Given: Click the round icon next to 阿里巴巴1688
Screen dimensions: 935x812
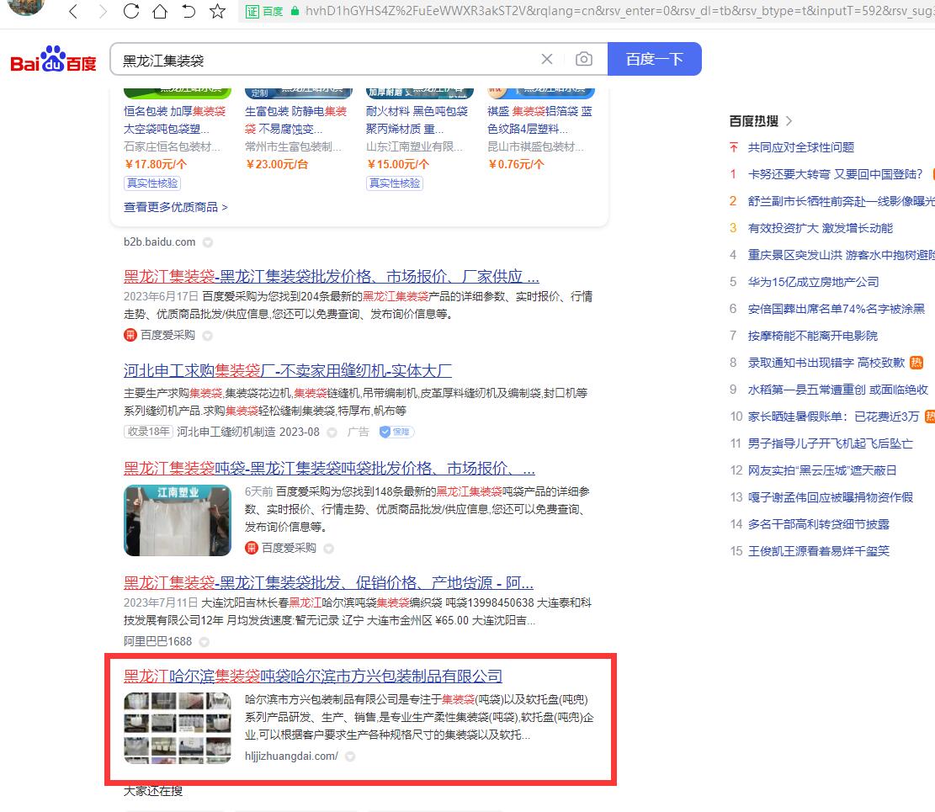Looking at the screenshot, I should (204, 642).
